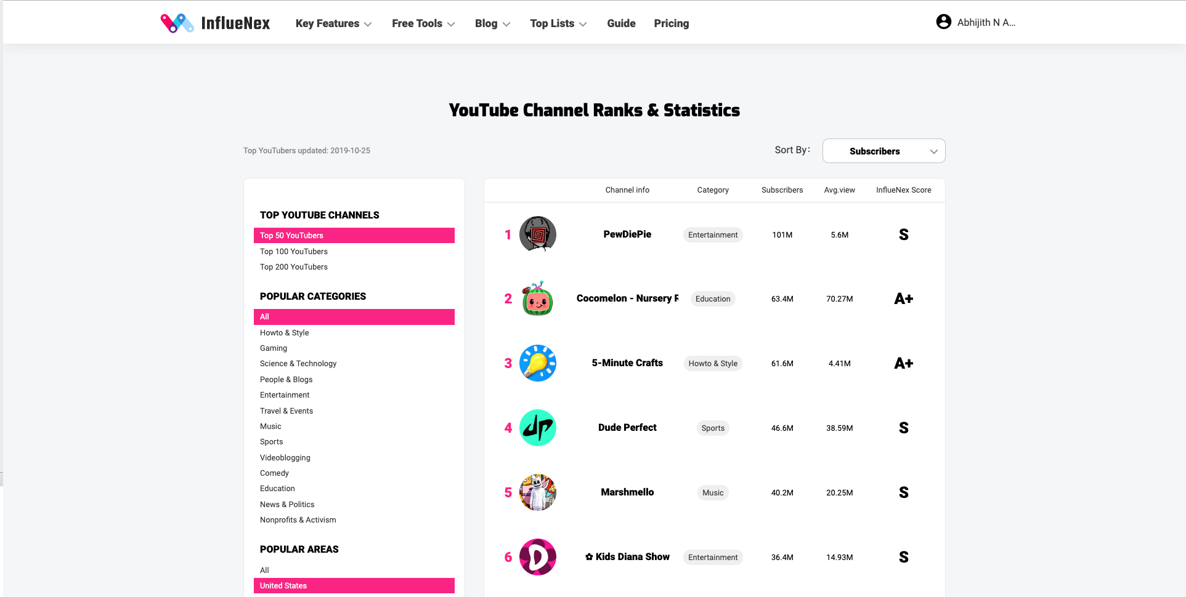Select All under Popular Areas
This screenshot has height=597, width=1186.
point(264,571)
